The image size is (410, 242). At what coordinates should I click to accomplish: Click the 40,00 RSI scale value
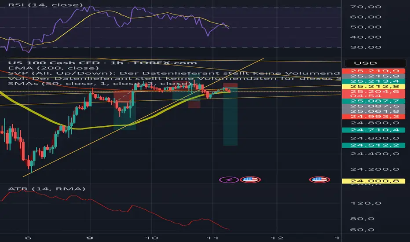point(365,37)
